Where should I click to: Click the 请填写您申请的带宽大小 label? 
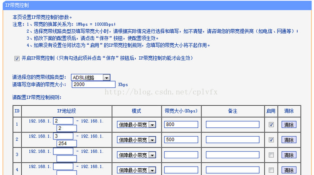coord(39,84)
